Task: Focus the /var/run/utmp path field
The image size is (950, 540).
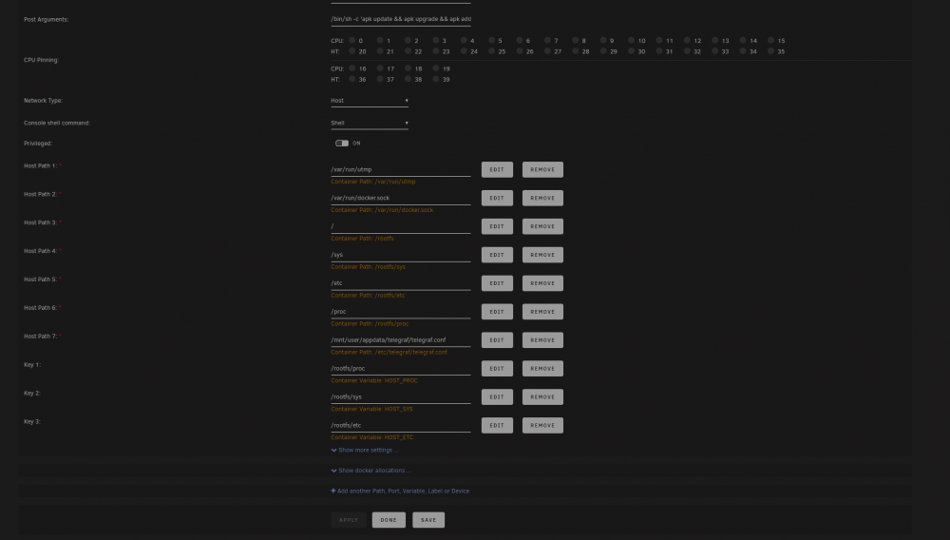Action: coord(401,169)
